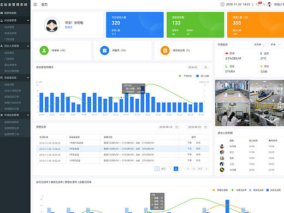The image size is (284, 213).
Task: Open notifications icon with the red badge
Action: pyautogui.click(x=259, y=4)
